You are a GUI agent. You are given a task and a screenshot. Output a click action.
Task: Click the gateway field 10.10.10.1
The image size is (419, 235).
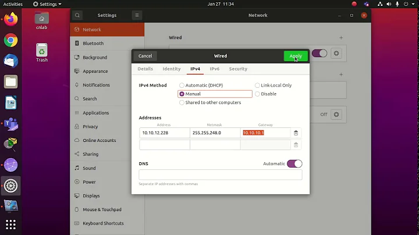265,133
